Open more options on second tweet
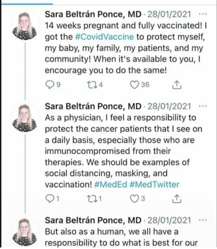 (203, 106)
